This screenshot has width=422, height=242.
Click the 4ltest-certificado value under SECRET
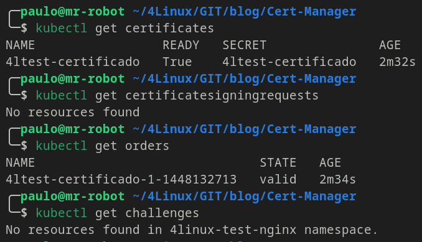point(289,62)
